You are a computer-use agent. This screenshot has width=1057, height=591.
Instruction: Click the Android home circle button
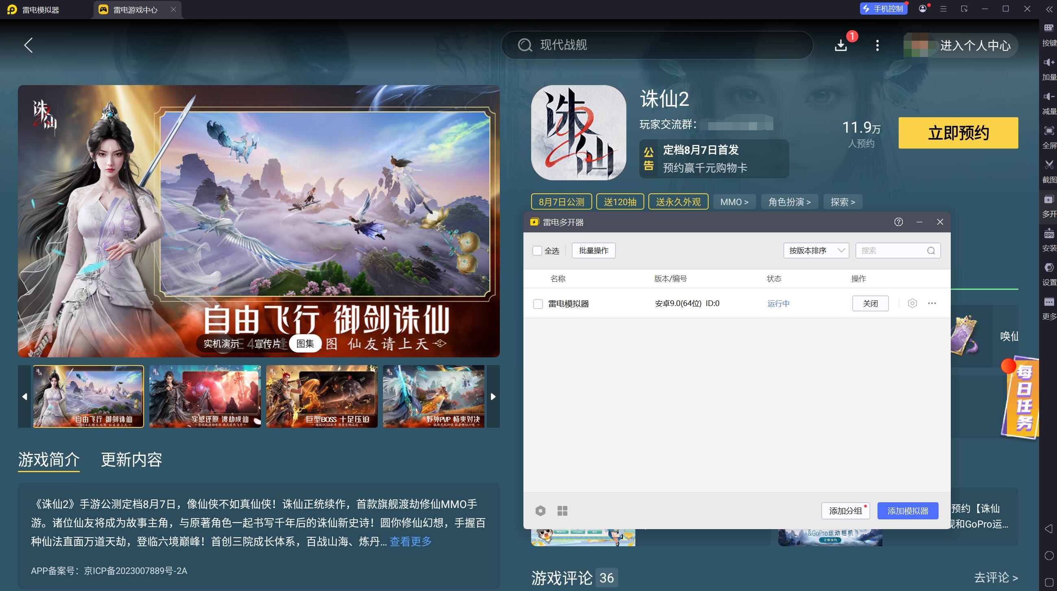point(1049,556)
